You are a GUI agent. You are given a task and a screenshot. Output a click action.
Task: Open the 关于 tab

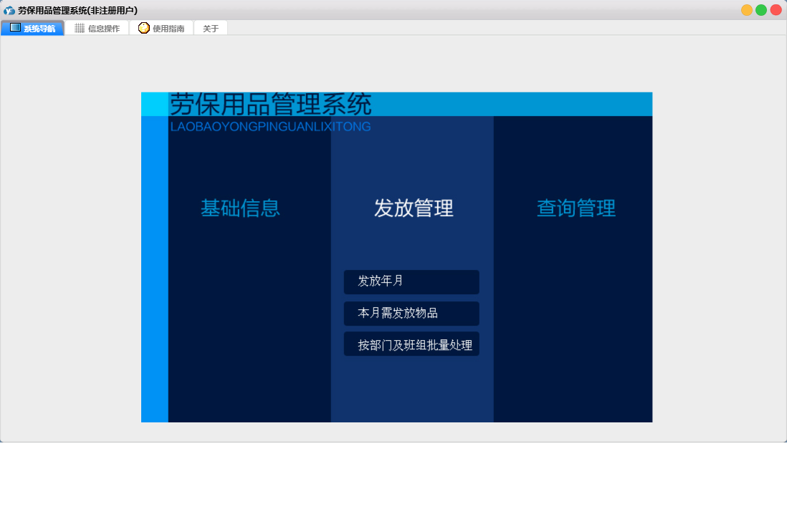(211, 28)
